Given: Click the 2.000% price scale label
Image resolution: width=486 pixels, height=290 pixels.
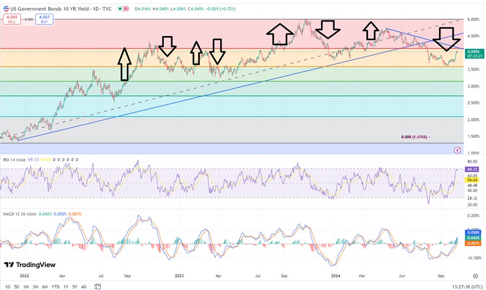Looking at the screenshot, I should click(474, 120).
